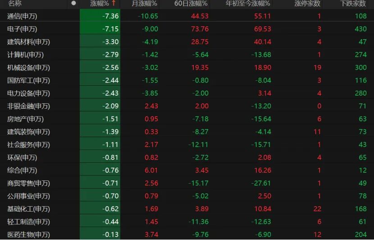Click 22 涨停家数 value for 基础化工
This screenshot has height=240, width=374.
pyautogui.click(x=317, y=209)
